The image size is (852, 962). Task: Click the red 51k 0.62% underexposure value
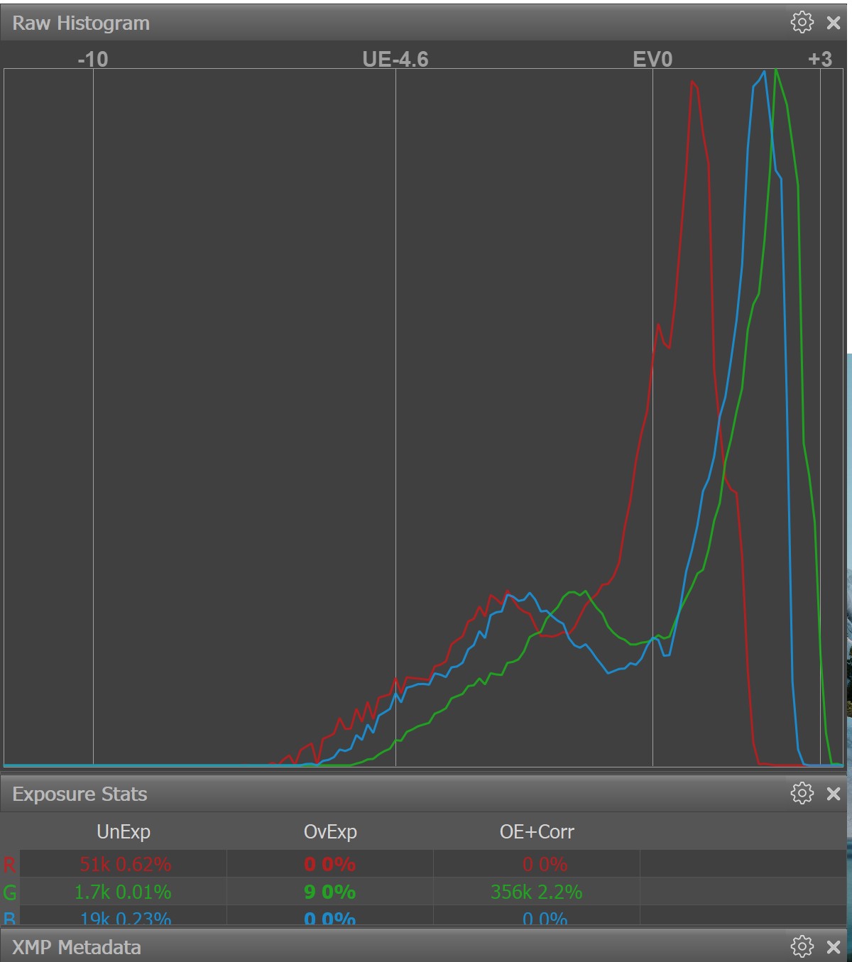click(x=125, y=865)
